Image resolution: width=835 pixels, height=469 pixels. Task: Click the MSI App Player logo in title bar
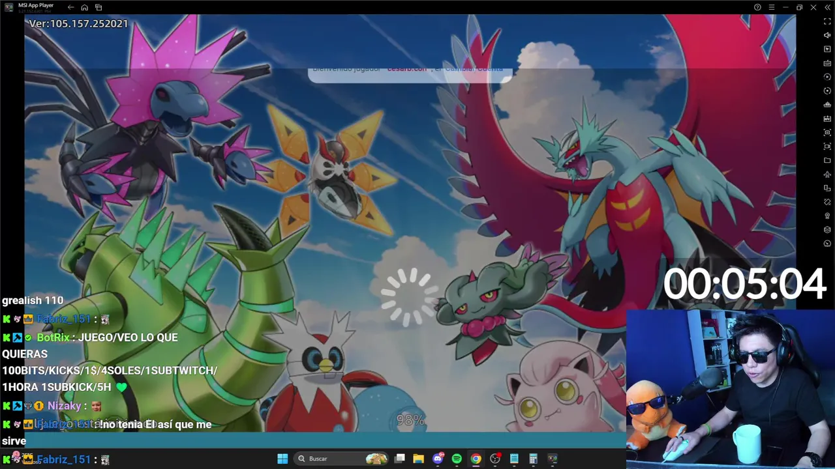9,7
